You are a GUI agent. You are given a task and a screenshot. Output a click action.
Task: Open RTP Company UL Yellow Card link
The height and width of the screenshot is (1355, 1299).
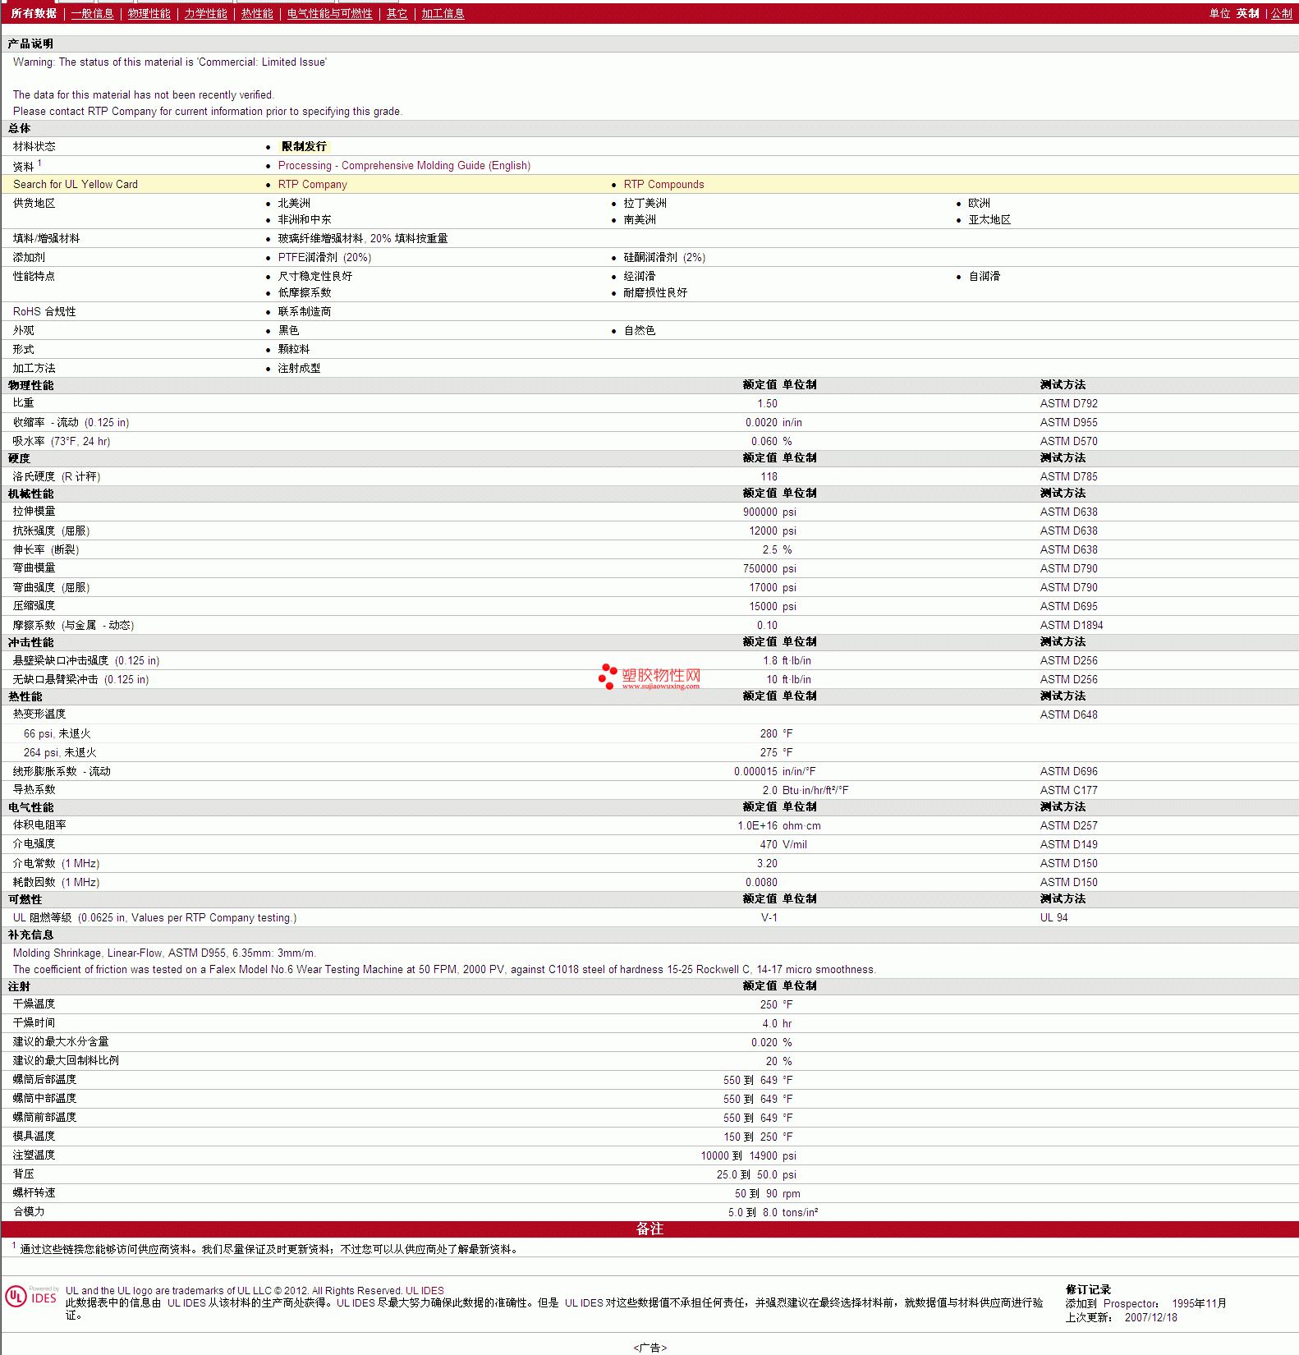coord(312,184)
